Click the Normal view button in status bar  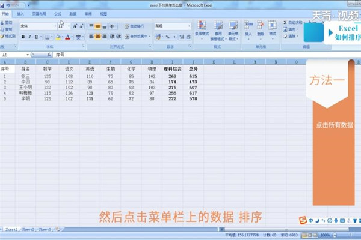(x=304, y=235)
